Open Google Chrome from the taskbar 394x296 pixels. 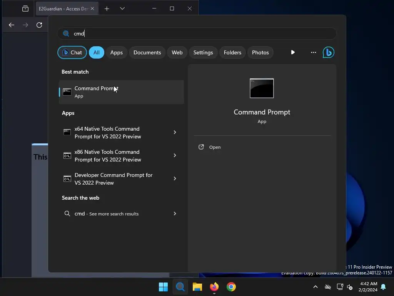click(231, 287)
